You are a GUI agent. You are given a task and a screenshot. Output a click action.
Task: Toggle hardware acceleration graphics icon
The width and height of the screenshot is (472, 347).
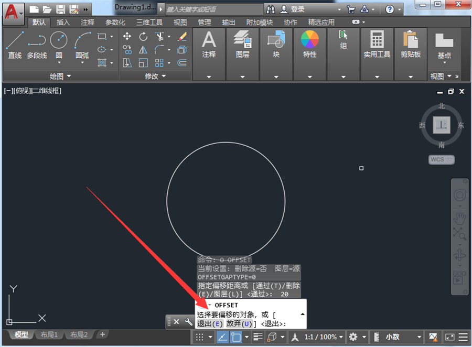(433, 337)
